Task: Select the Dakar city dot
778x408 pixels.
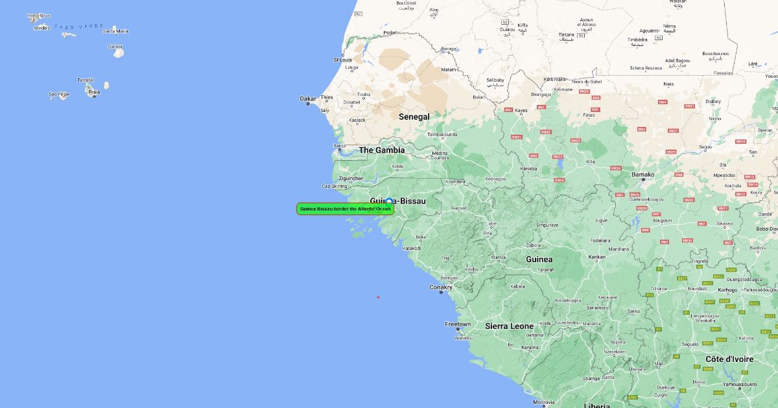Action: coord(308,104)
